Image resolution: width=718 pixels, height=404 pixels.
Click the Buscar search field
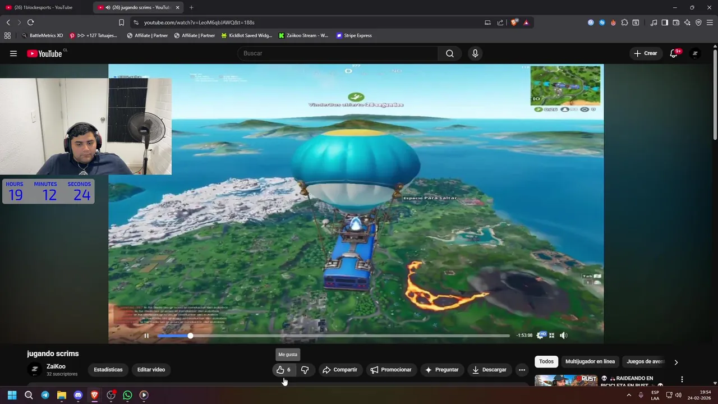point(338,53)
